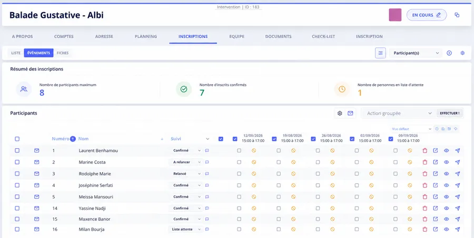Open Yassine Nadji's Confirmé status dropdown
The width and height of the screenshot is (474, 238).
tap(186, 208)
